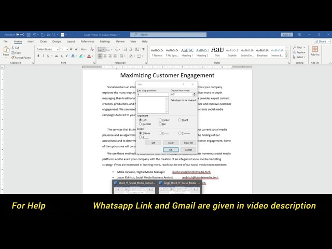Click the Find magnifier icon in Editing
This screenshot has width=332, height=249.
coord(295,47)
